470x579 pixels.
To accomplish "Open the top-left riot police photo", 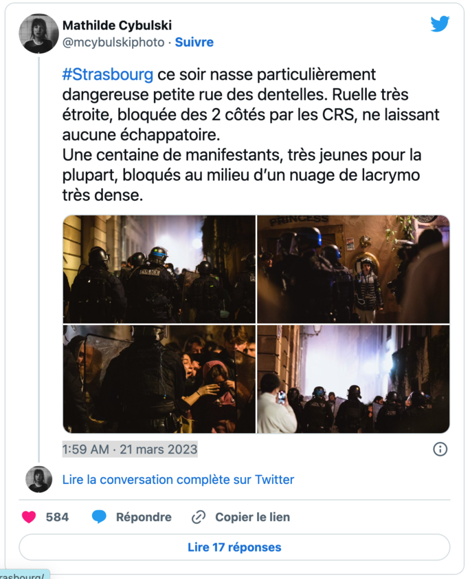I will (159, 269).
